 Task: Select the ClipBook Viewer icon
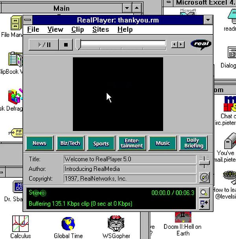[x=15, y=59]
